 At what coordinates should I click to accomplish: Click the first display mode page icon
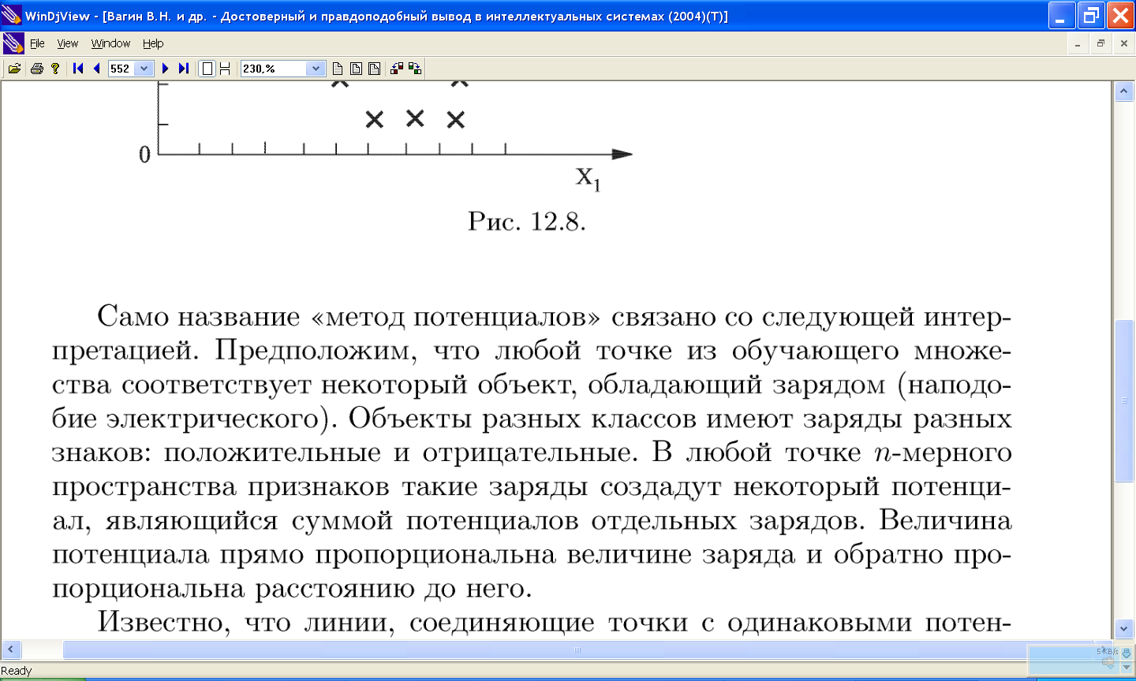pos(338,69)
